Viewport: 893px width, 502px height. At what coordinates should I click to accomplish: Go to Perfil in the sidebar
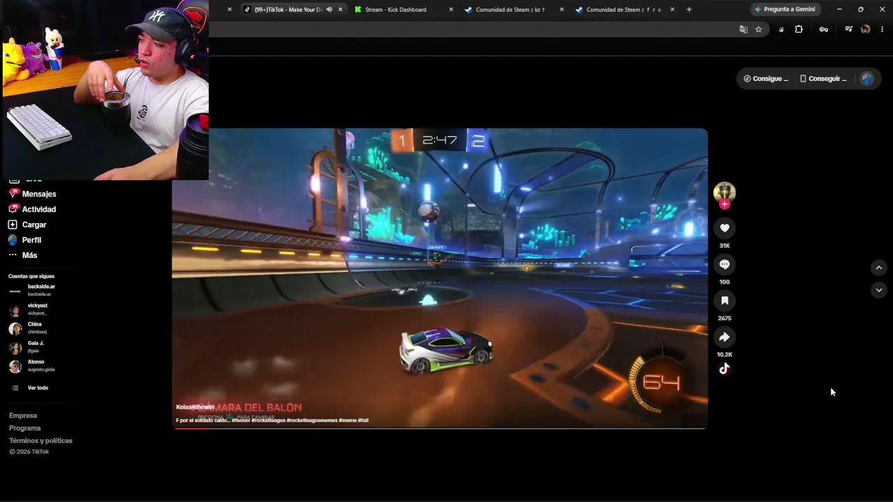[24, 240]
